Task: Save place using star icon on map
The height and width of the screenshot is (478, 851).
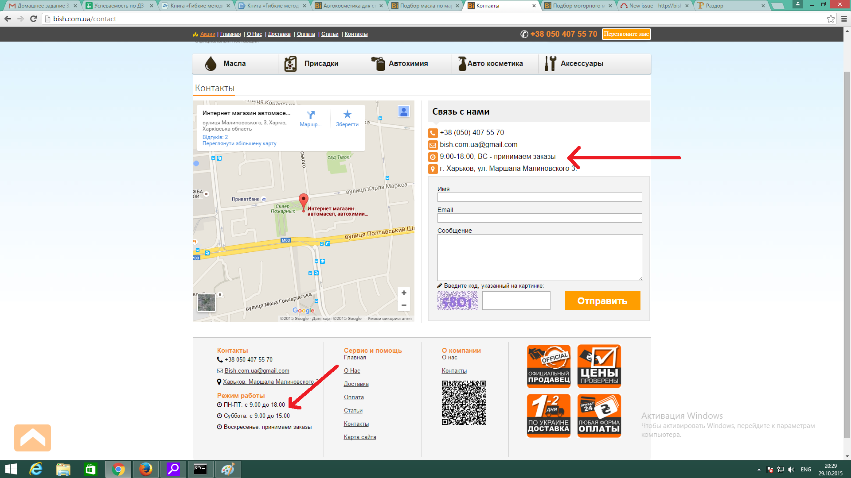Action: [x=347, y=115]
